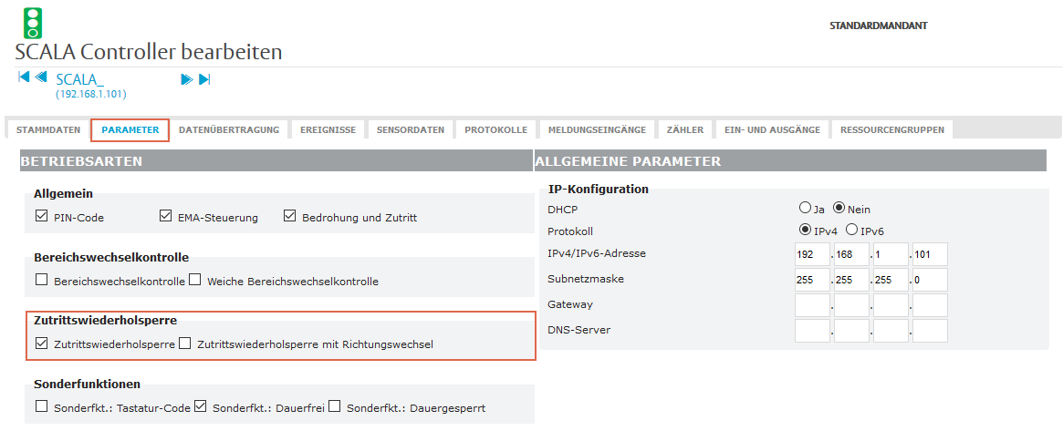Screen dimensions: 1063x431
Task: Jump to the first controller record
Action: 24,78
